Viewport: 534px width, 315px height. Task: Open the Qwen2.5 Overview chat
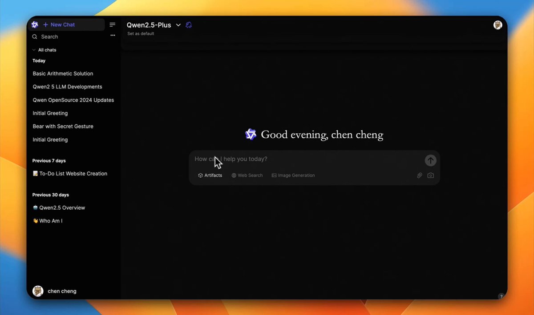pos(59,208)
